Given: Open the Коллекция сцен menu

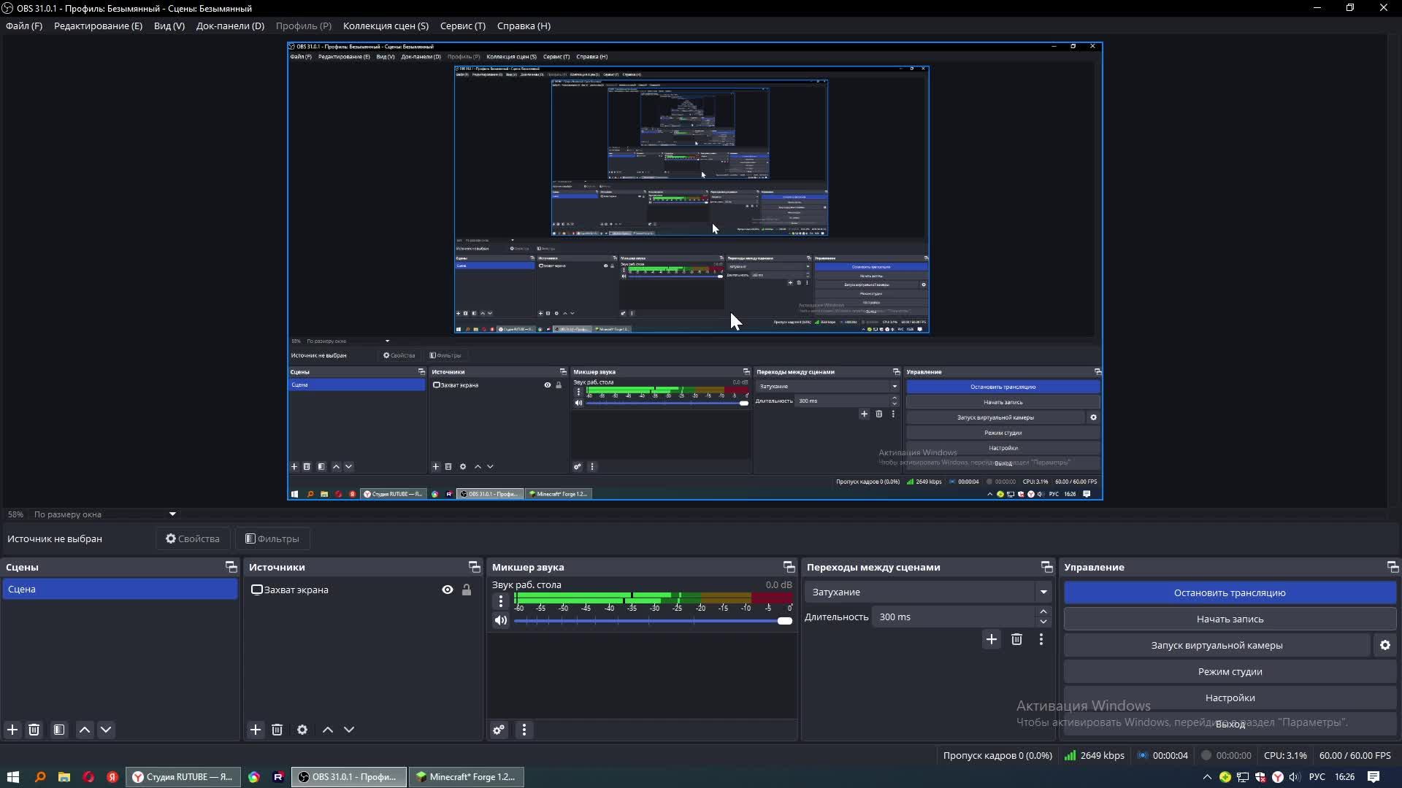Looking at the screenshot, I should [386, 26].
